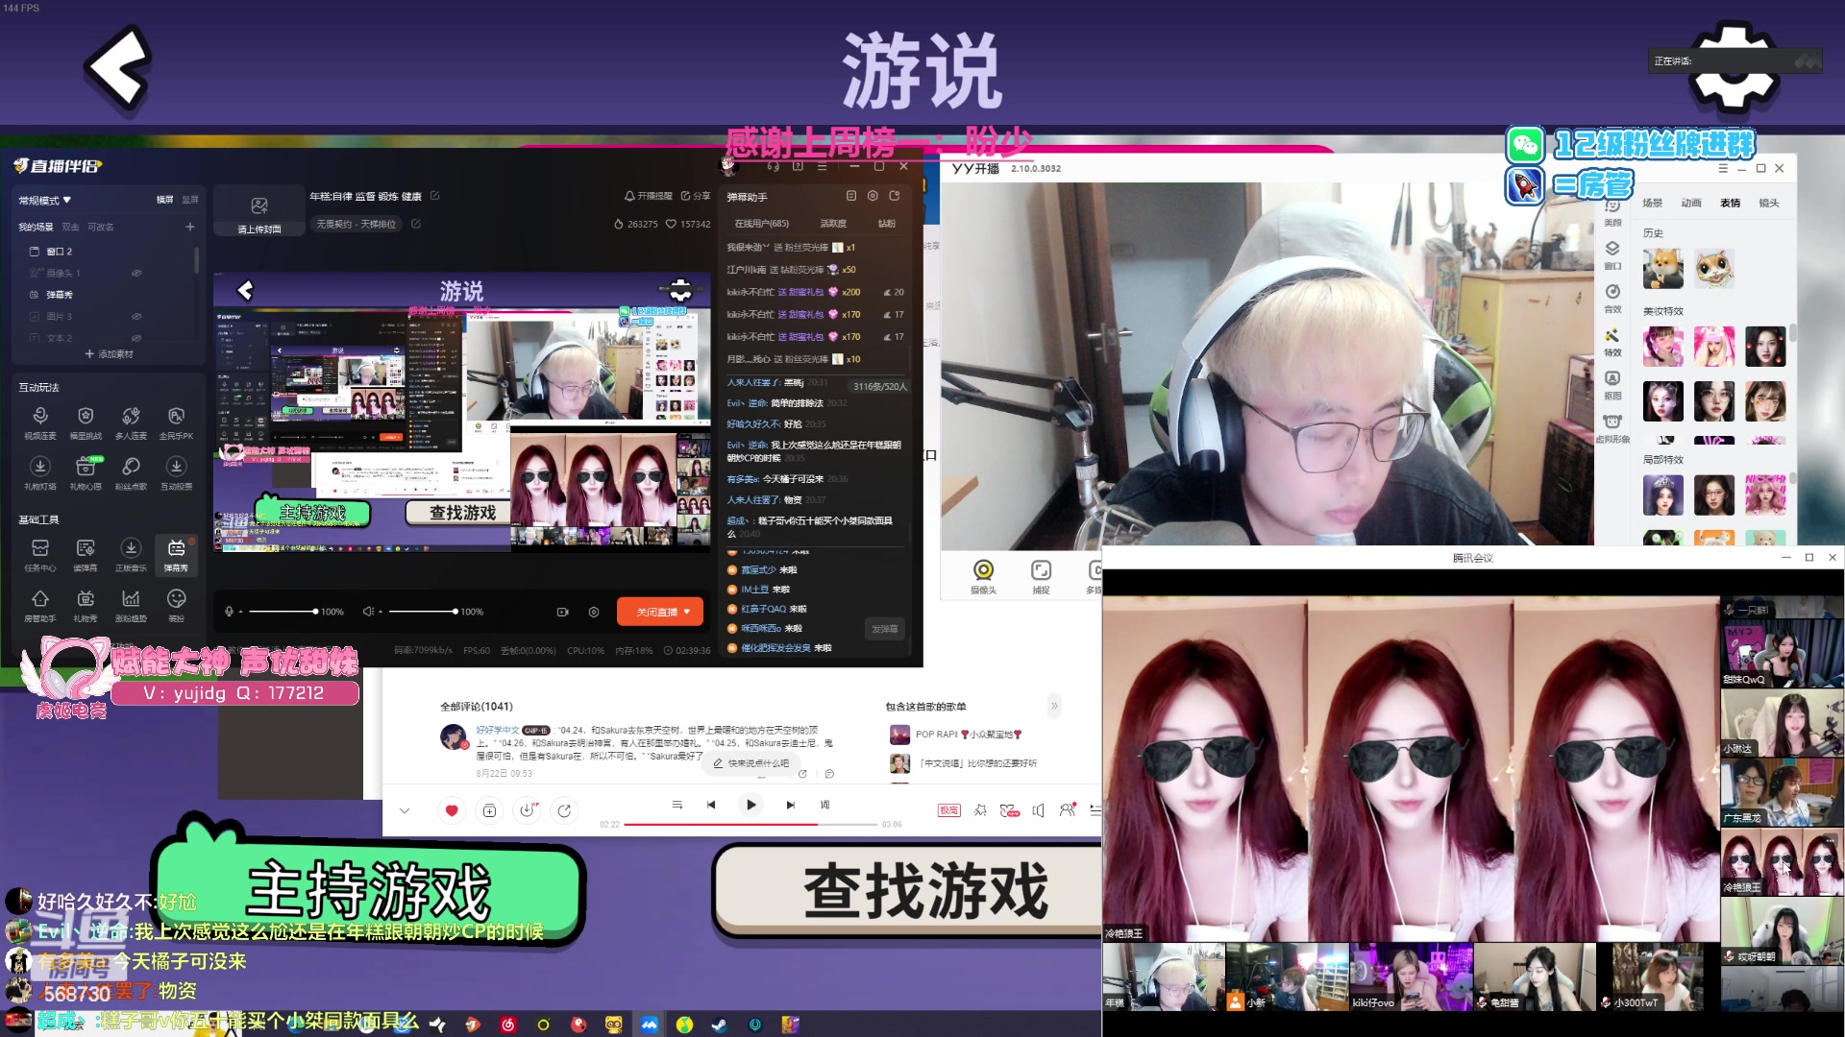Open microphone options small arrow
Image resolution: width=1845 pixels, height=1037 pixels.
click(241, 612)
